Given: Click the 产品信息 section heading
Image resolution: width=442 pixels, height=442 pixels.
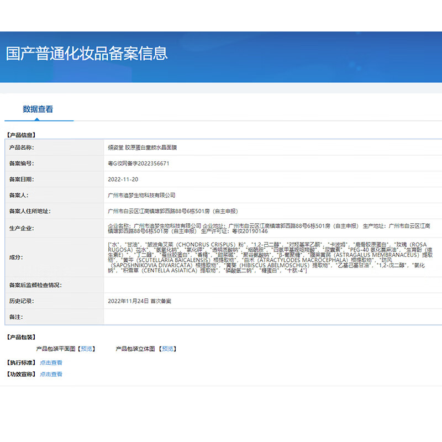Looking at the screenshot, I should point(21,135).
